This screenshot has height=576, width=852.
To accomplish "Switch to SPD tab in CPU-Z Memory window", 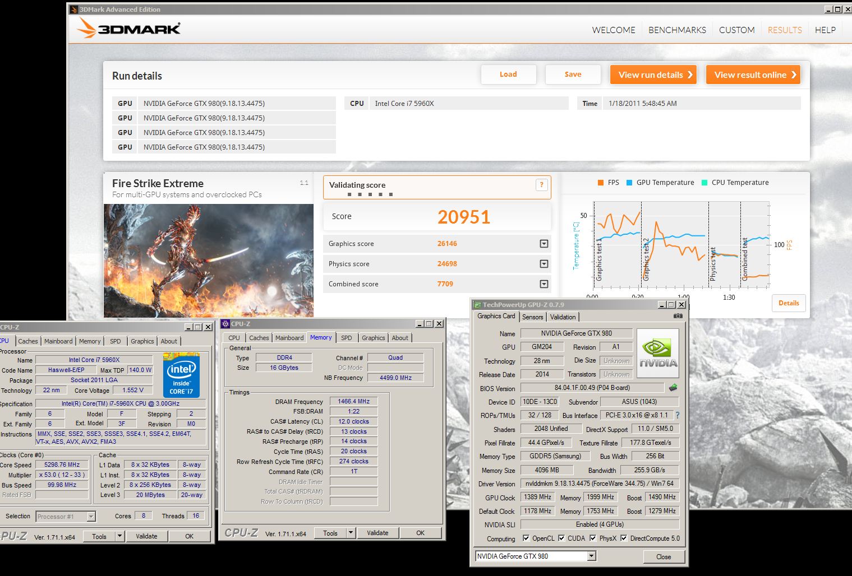I will [x=347, y=338].
